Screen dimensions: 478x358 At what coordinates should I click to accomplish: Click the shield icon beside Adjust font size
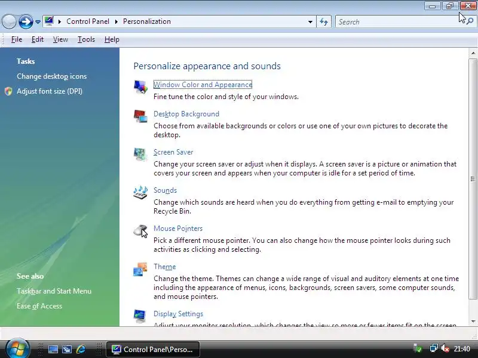8,91
